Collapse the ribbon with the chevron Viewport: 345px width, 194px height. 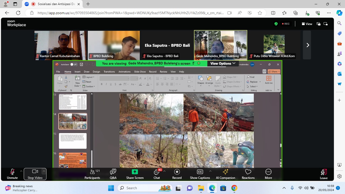pos(278,90)
